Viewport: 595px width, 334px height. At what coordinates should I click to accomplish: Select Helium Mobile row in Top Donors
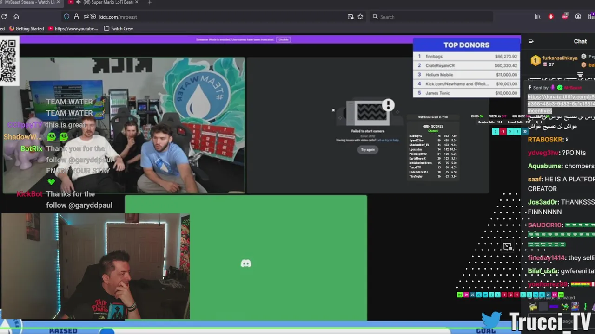coord(467,75)
